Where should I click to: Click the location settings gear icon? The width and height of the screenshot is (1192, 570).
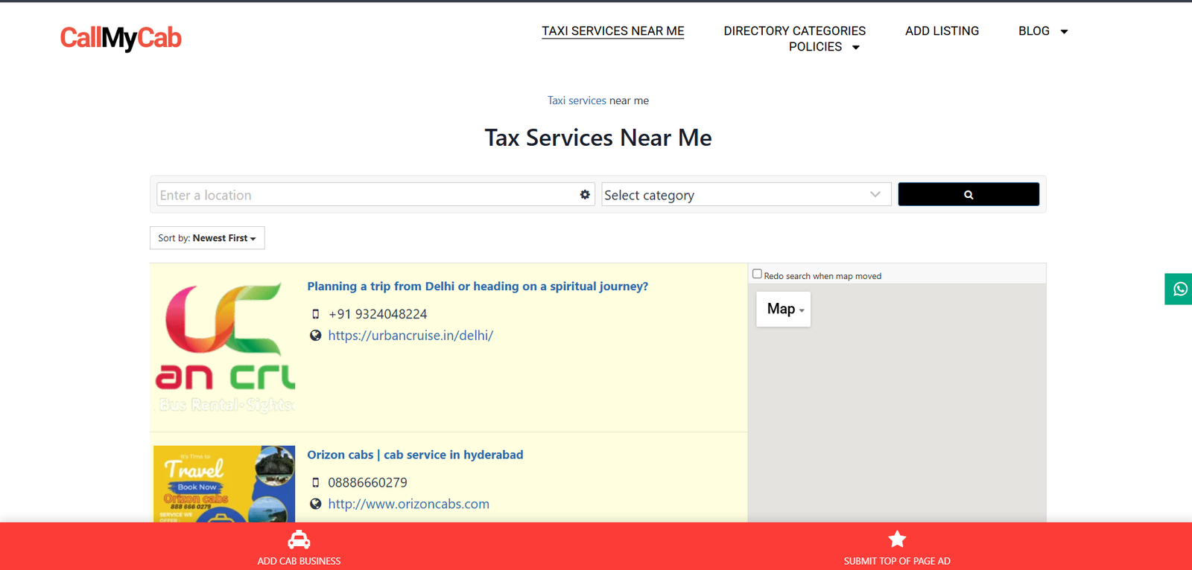[x=585, y=194]
